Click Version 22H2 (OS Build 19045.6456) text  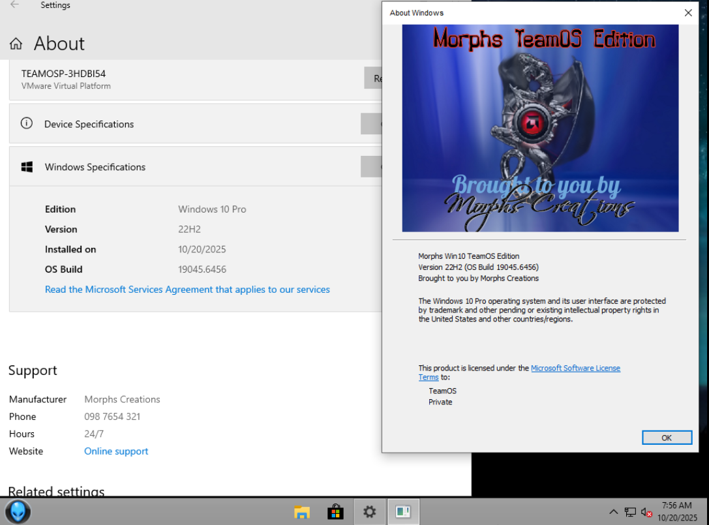point(478,267)
